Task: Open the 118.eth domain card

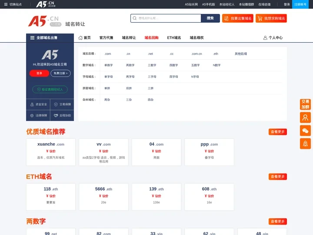Action: tap(51, 197)
